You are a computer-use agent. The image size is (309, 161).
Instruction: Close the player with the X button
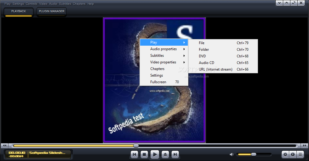[x=301, y=3]
